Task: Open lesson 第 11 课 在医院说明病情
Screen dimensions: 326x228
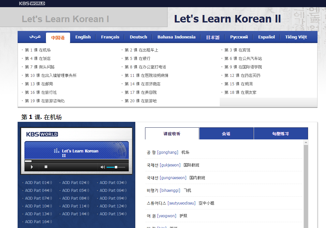Action: 147,76
